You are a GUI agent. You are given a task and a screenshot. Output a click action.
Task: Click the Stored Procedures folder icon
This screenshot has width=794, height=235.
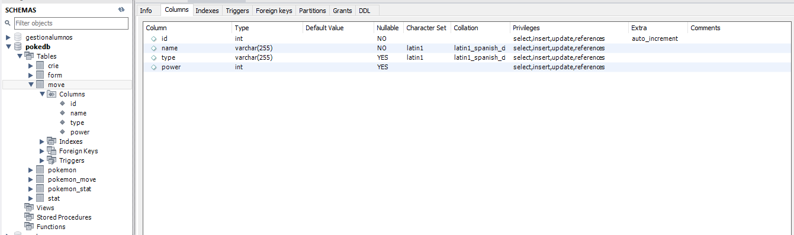pyautogui.click(x=29, y=217)
